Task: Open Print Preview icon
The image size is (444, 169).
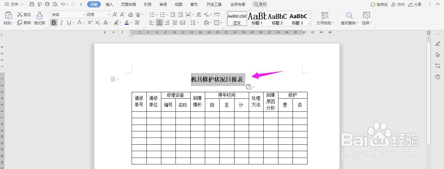Action: tap(55, 4)
